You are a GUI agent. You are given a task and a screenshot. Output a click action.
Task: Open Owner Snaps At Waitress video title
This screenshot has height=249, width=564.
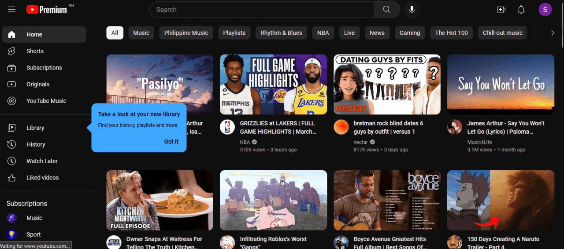tap(164, 243)
